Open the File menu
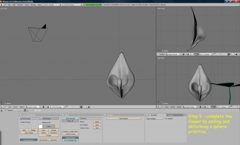240x145 pixels. 9,5
